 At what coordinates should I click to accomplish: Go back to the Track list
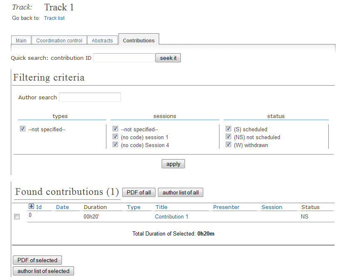54,18
